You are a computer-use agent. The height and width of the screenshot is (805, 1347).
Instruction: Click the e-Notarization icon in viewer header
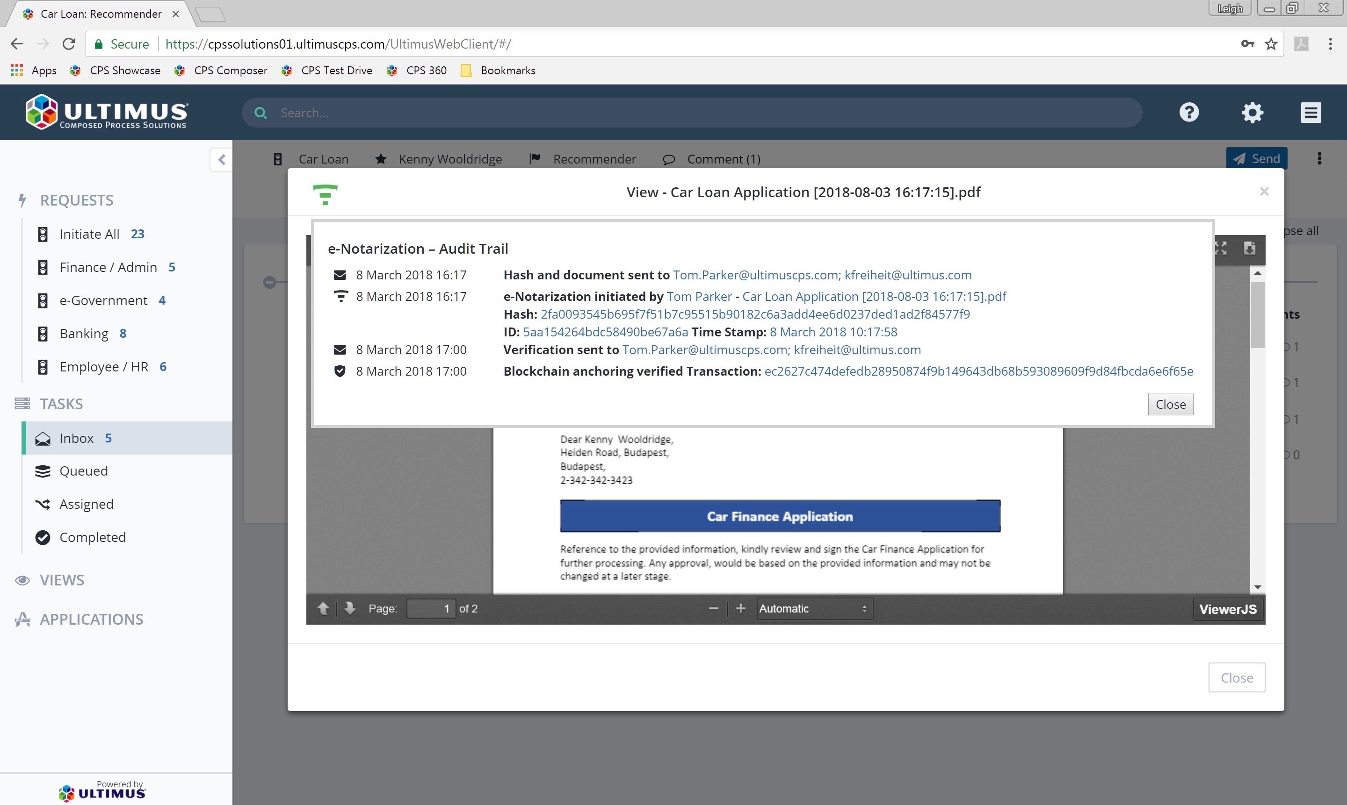(x=325, y=194)
